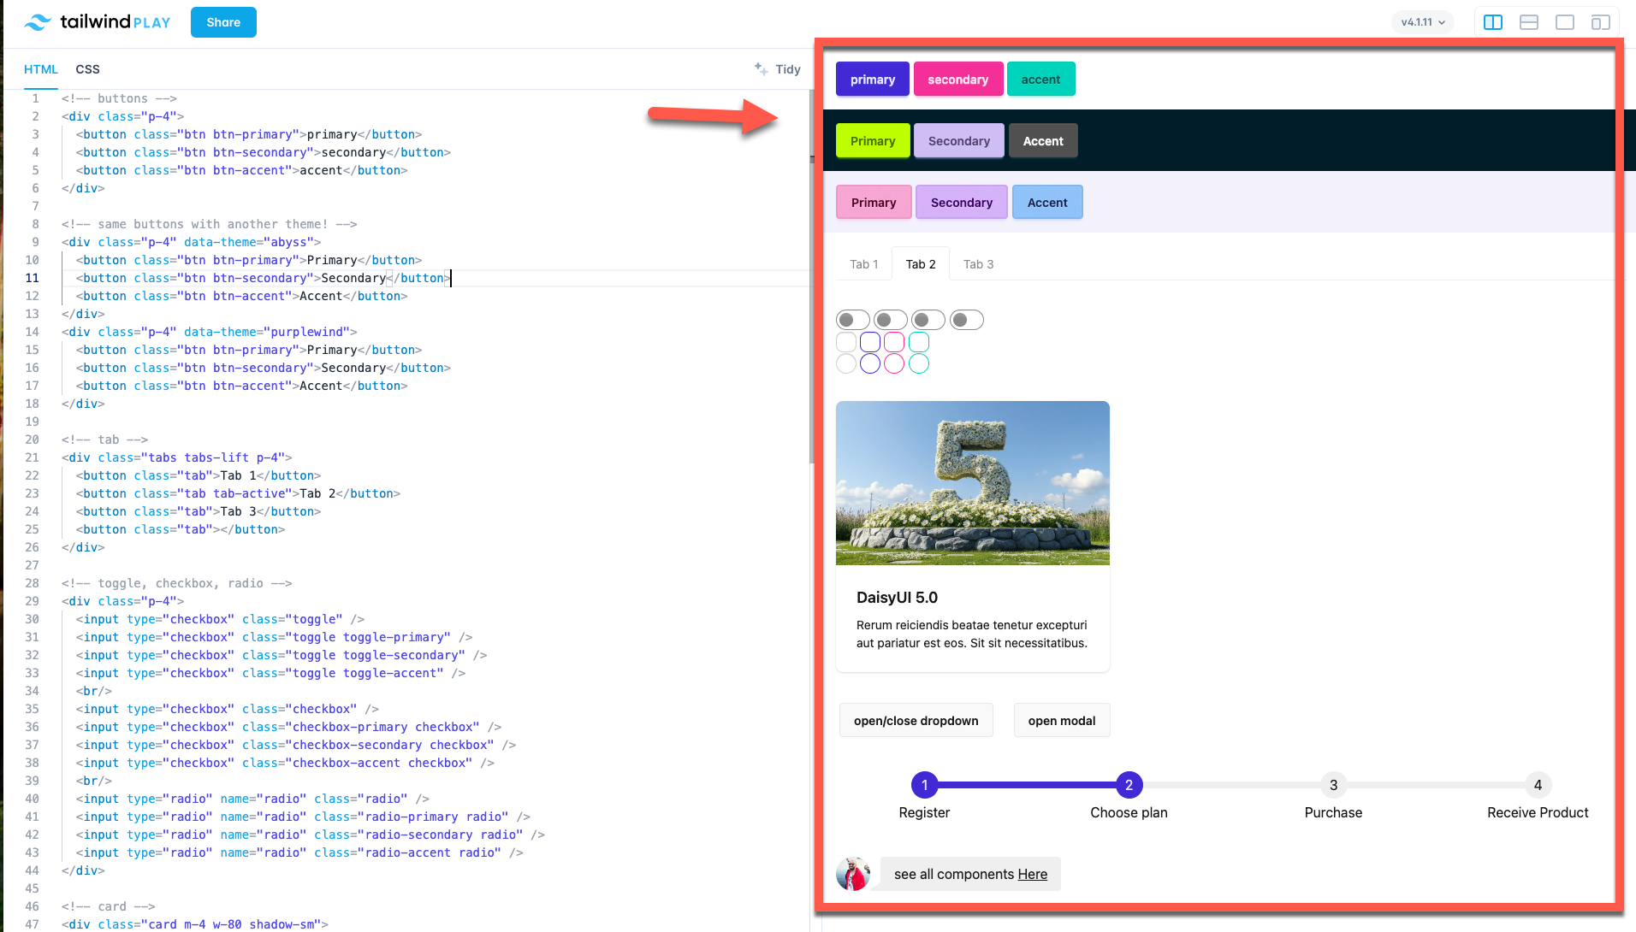Click the pink Primary button in purplewind theme
The height and width of the screenshot is (932, 1636).
874,203
